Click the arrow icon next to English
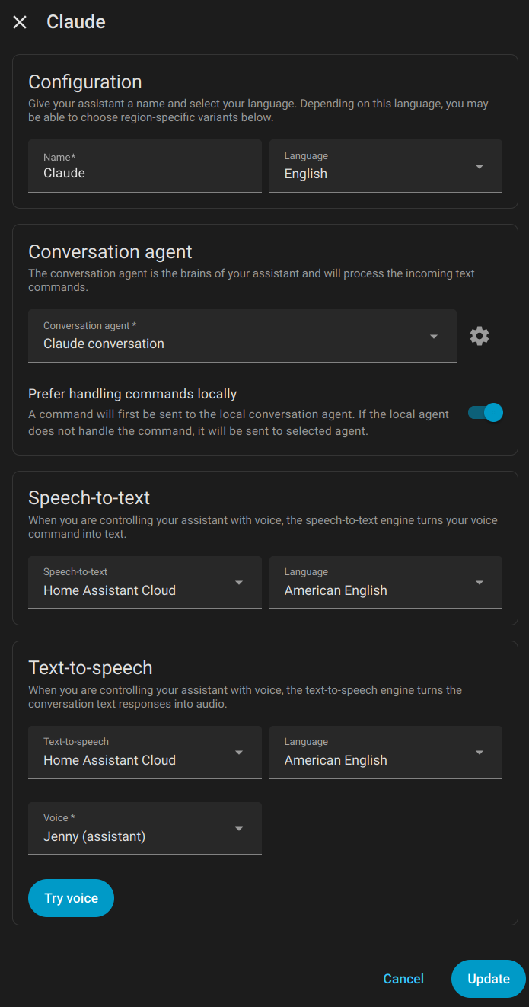The height and width of the screenshot is (1007, 529). [480, 167]
